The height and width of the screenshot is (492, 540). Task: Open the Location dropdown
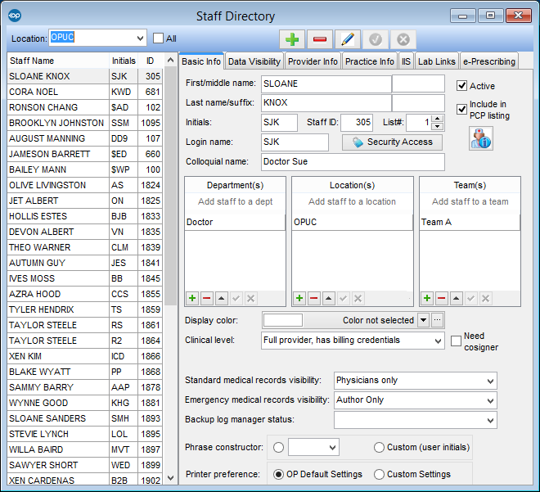[x=140, y=38]
